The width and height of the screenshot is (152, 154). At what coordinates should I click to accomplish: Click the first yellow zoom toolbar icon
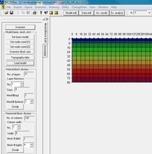click(51, 13)
